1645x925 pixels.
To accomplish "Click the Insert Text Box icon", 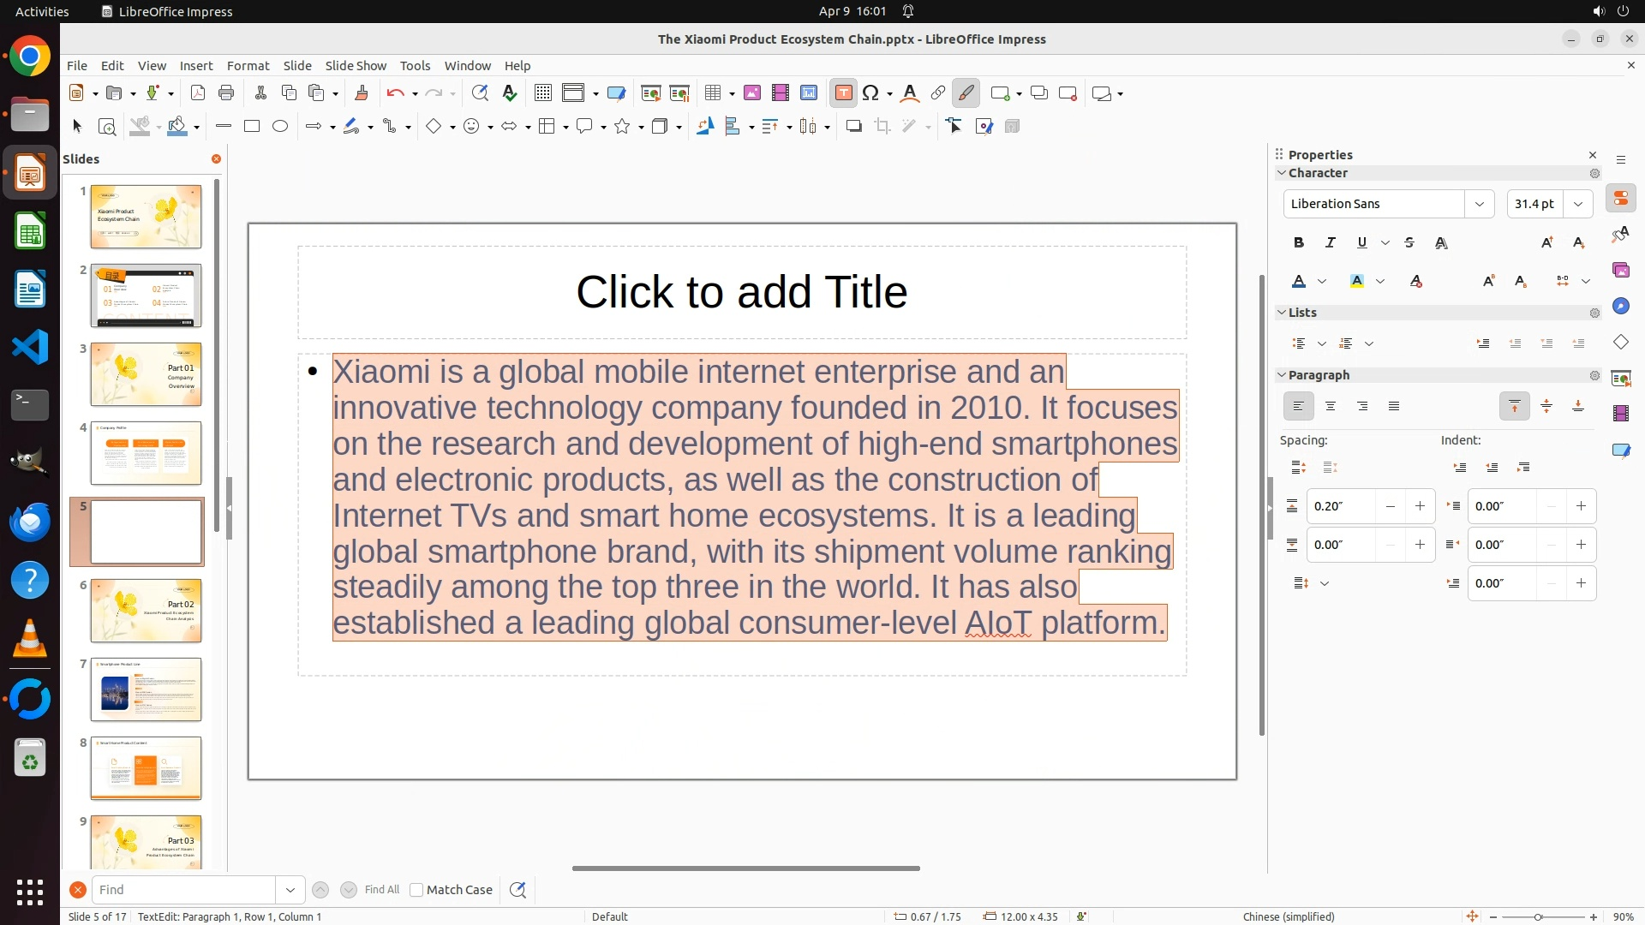I will click(x=843, y=93).
